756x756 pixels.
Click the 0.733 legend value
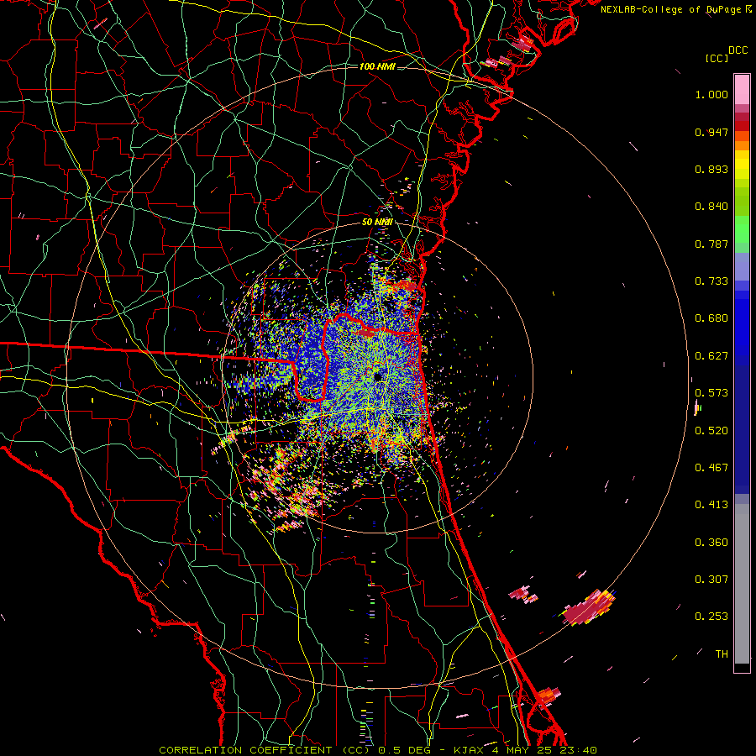tap(711, 281)
